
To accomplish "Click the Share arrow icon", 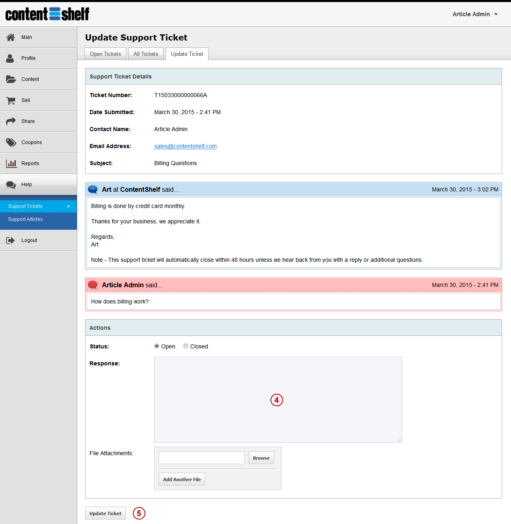I will point(11,121).
